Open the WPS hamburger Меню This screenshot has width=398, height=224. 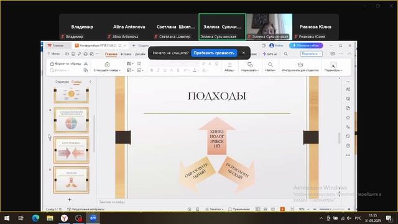[x=53, y=54]
